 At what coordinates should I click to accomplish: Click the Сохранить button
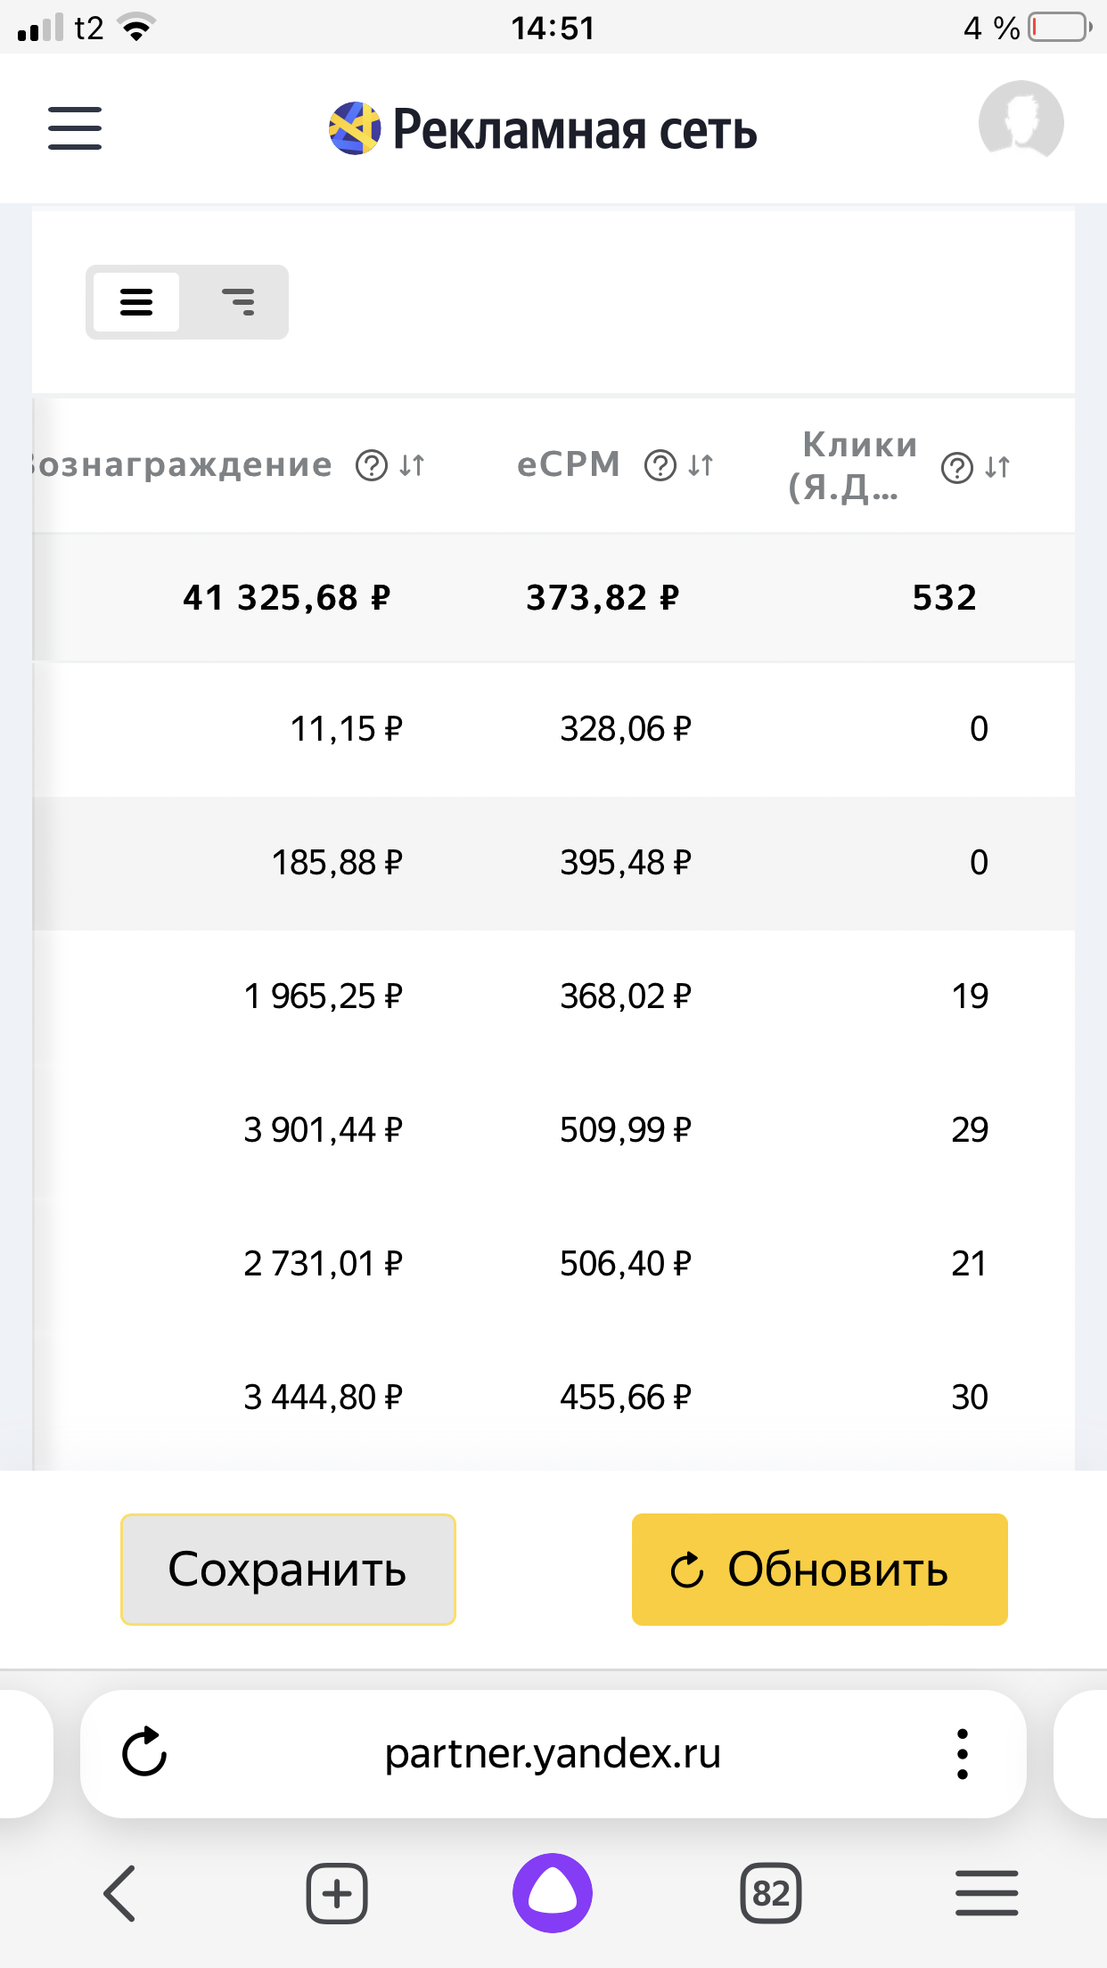[288, 1569]
